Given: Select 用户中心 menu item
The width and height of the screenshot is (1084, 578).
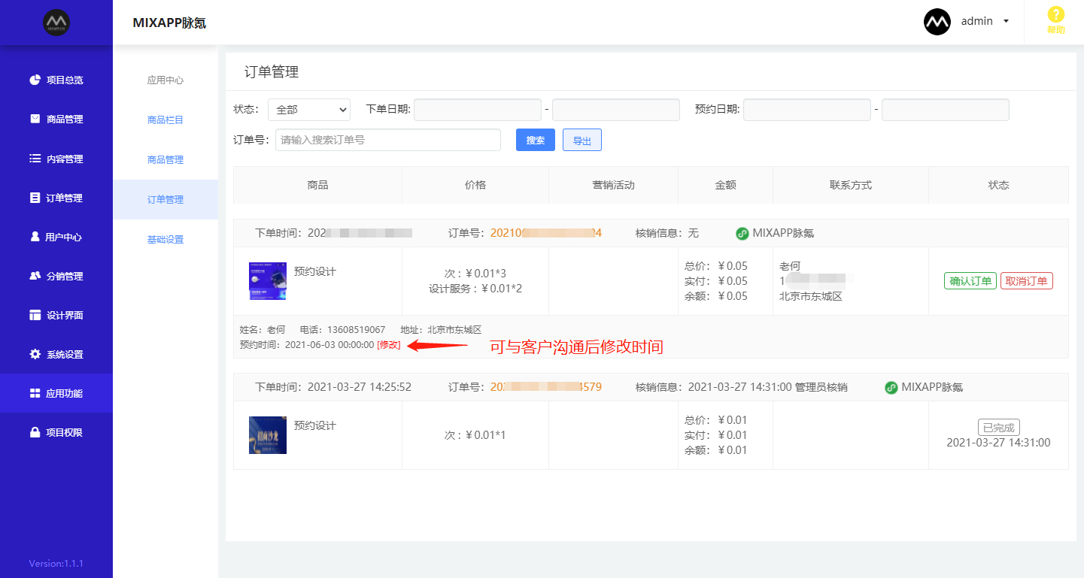Looking at the screenshot, I should [x=64, y=237].
